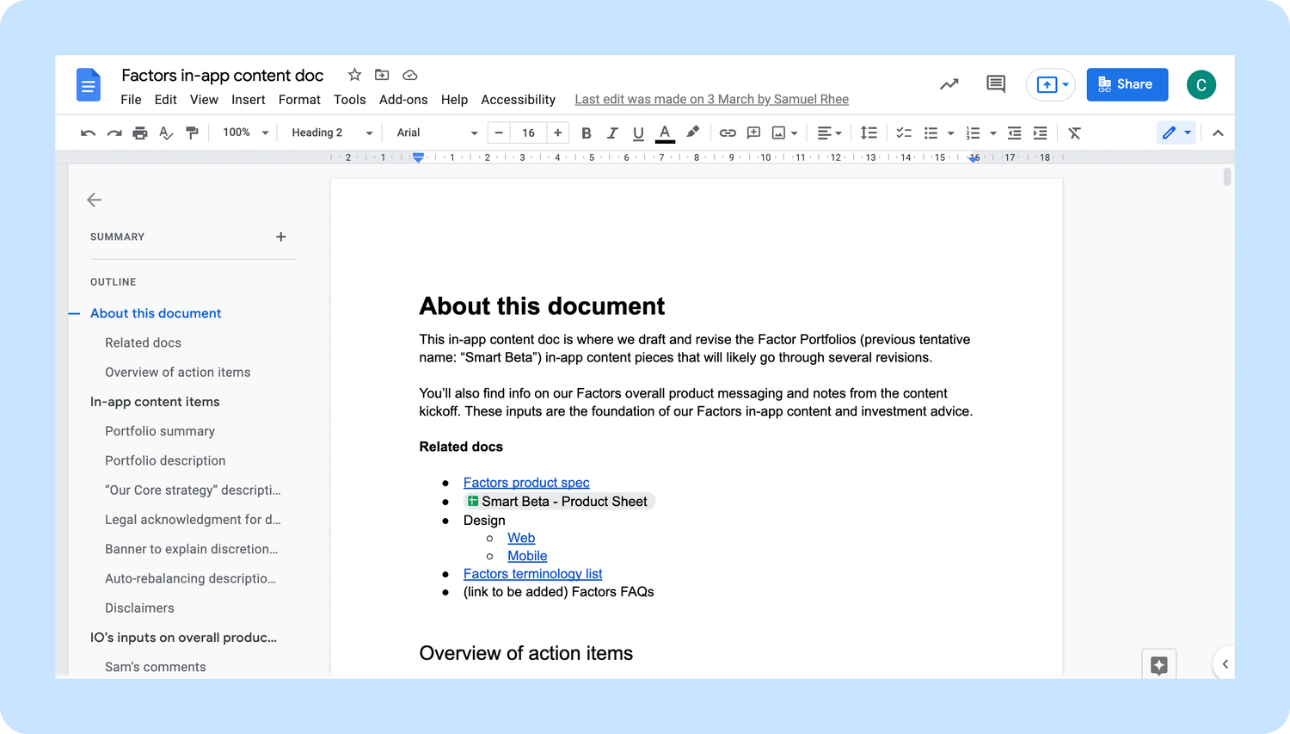
Task: Open the Add-ons menu
Action: 403,100
